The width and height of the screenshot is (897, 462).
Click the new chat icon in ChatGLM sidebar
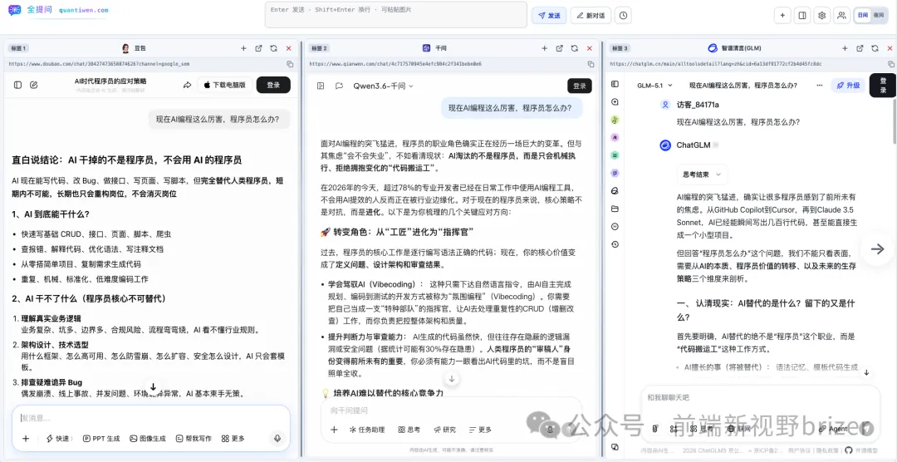[x=615, y=102]
